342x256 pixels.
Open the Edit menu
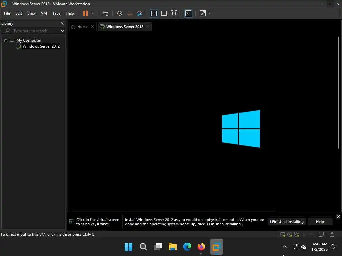click(19, 13)
